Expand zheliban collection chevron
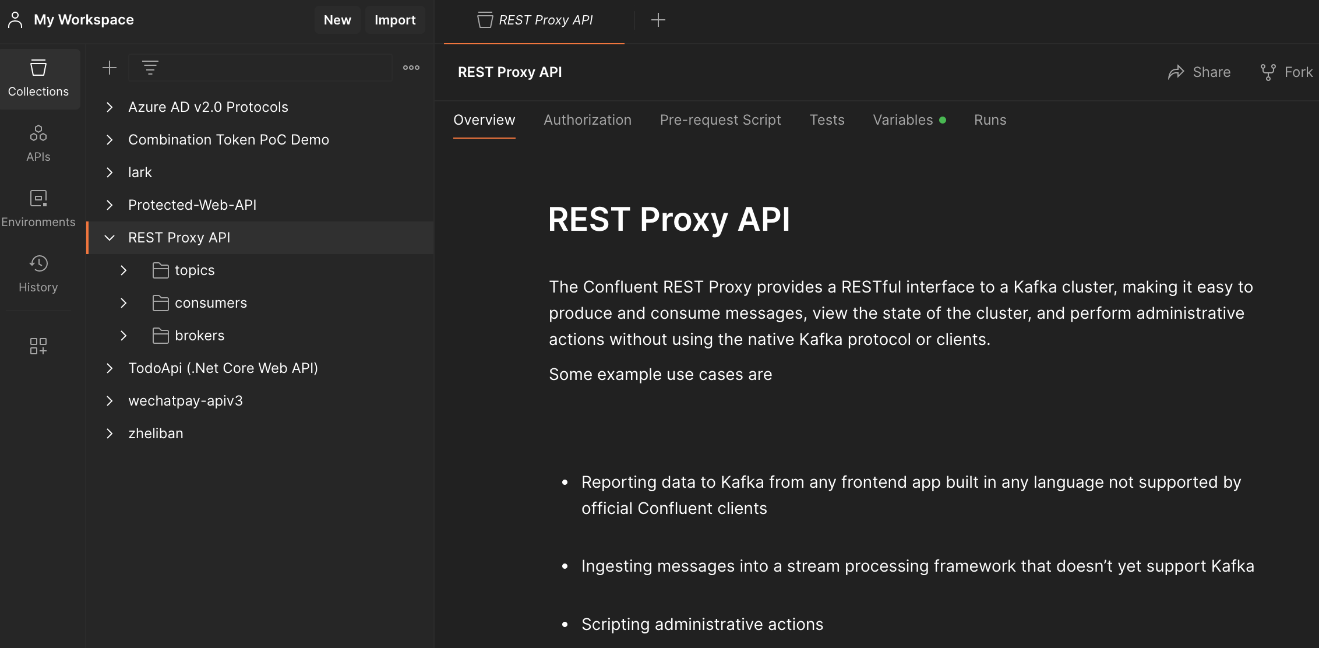The image size is (1319, 648). (110, 434)
